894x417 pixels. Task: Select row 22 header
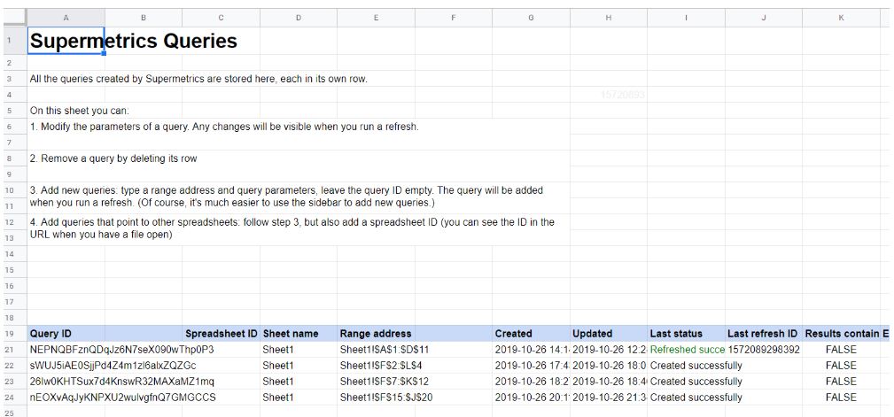[x=15, y=365]
